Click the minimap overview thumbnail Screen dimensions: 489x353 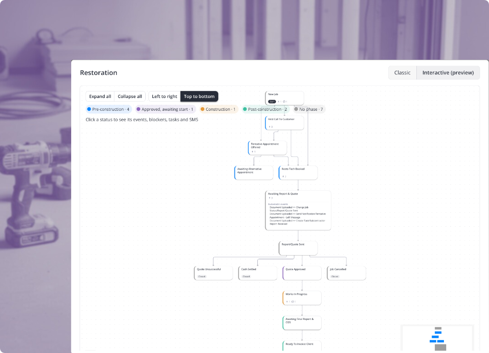437,338
